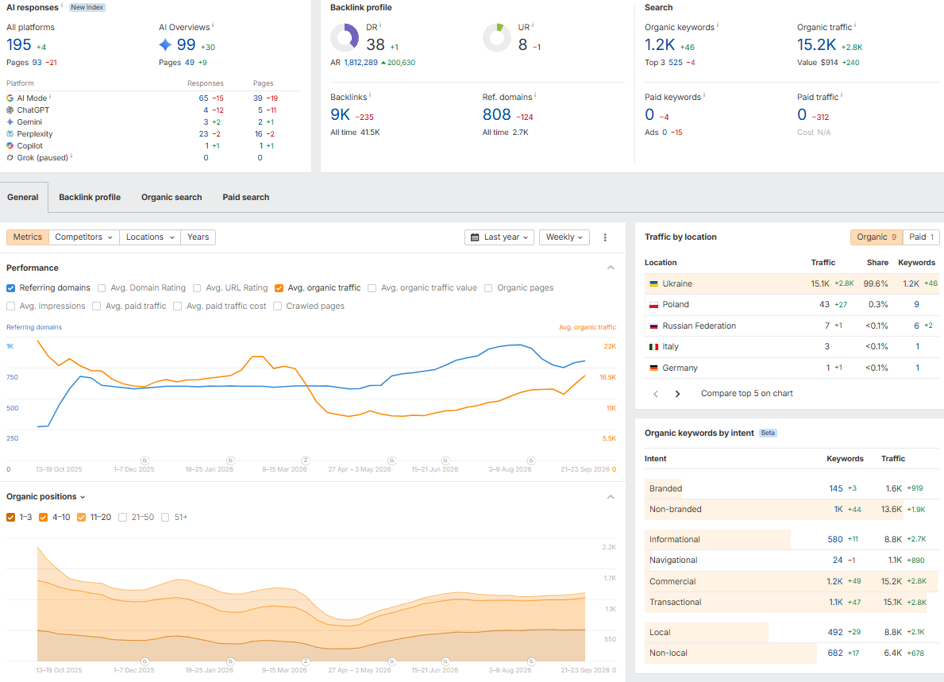Select the Paid traffic location button
944x682 pixels.
[x=921, y=237]
